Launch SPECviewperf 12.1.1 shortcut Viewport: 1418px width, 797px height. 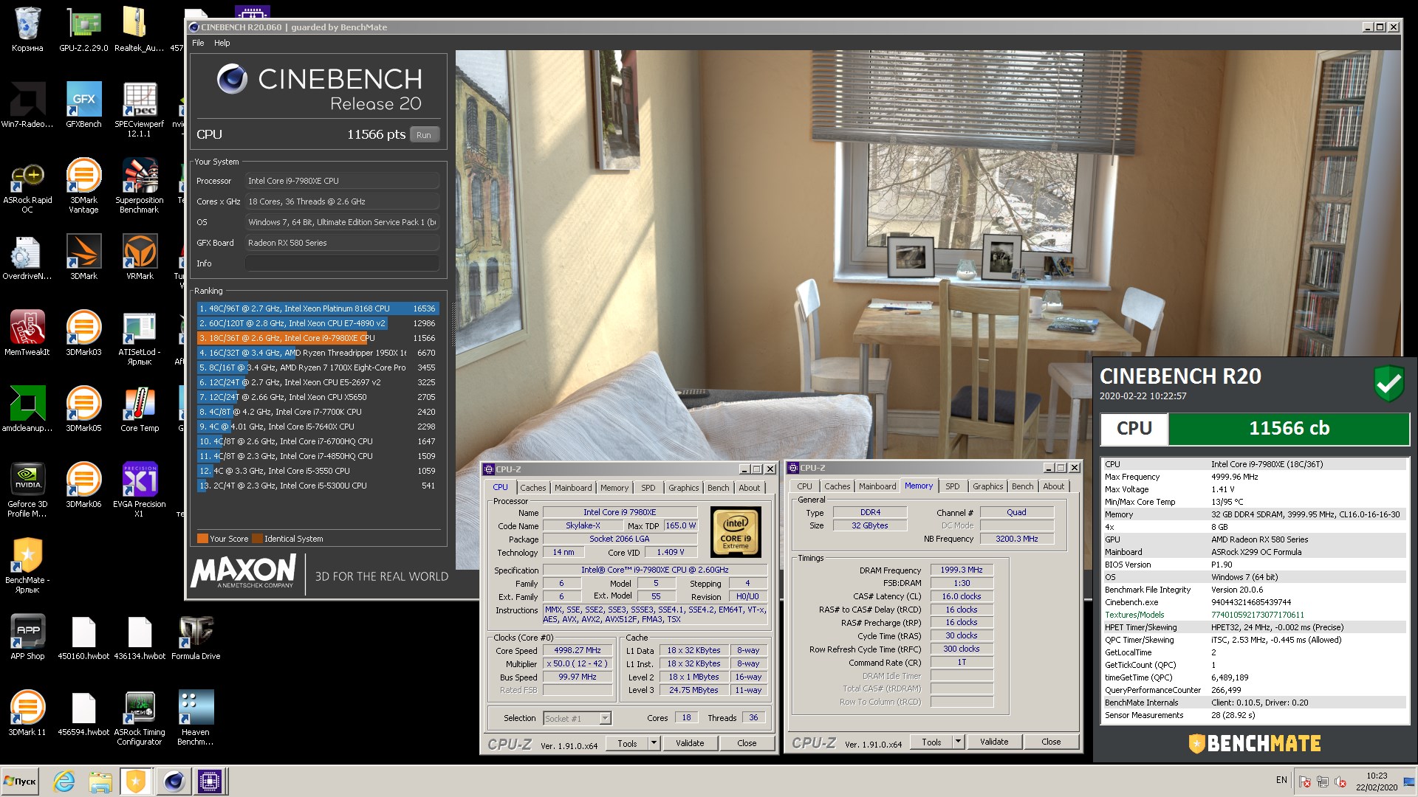[x=139, y=110]
